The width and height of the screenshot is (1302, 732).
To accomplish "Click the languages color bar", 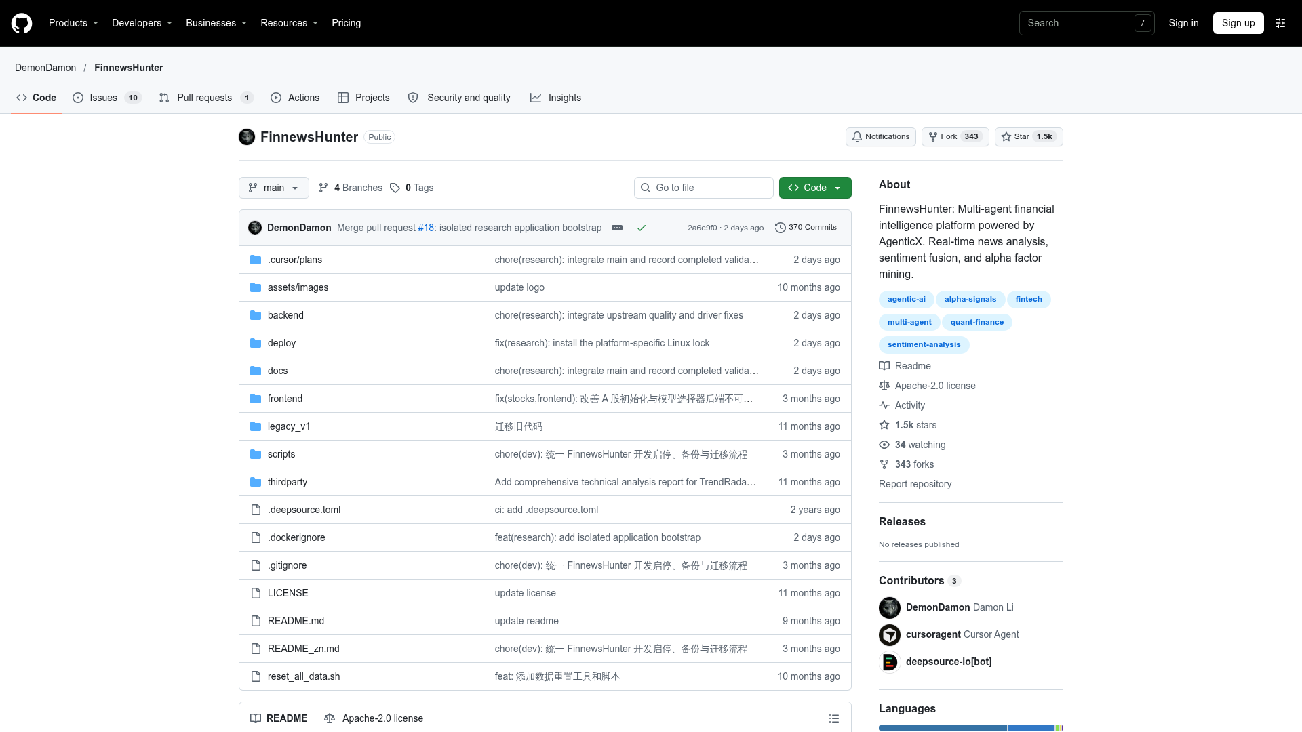I will pyautogui.click(x=971, y=728).
